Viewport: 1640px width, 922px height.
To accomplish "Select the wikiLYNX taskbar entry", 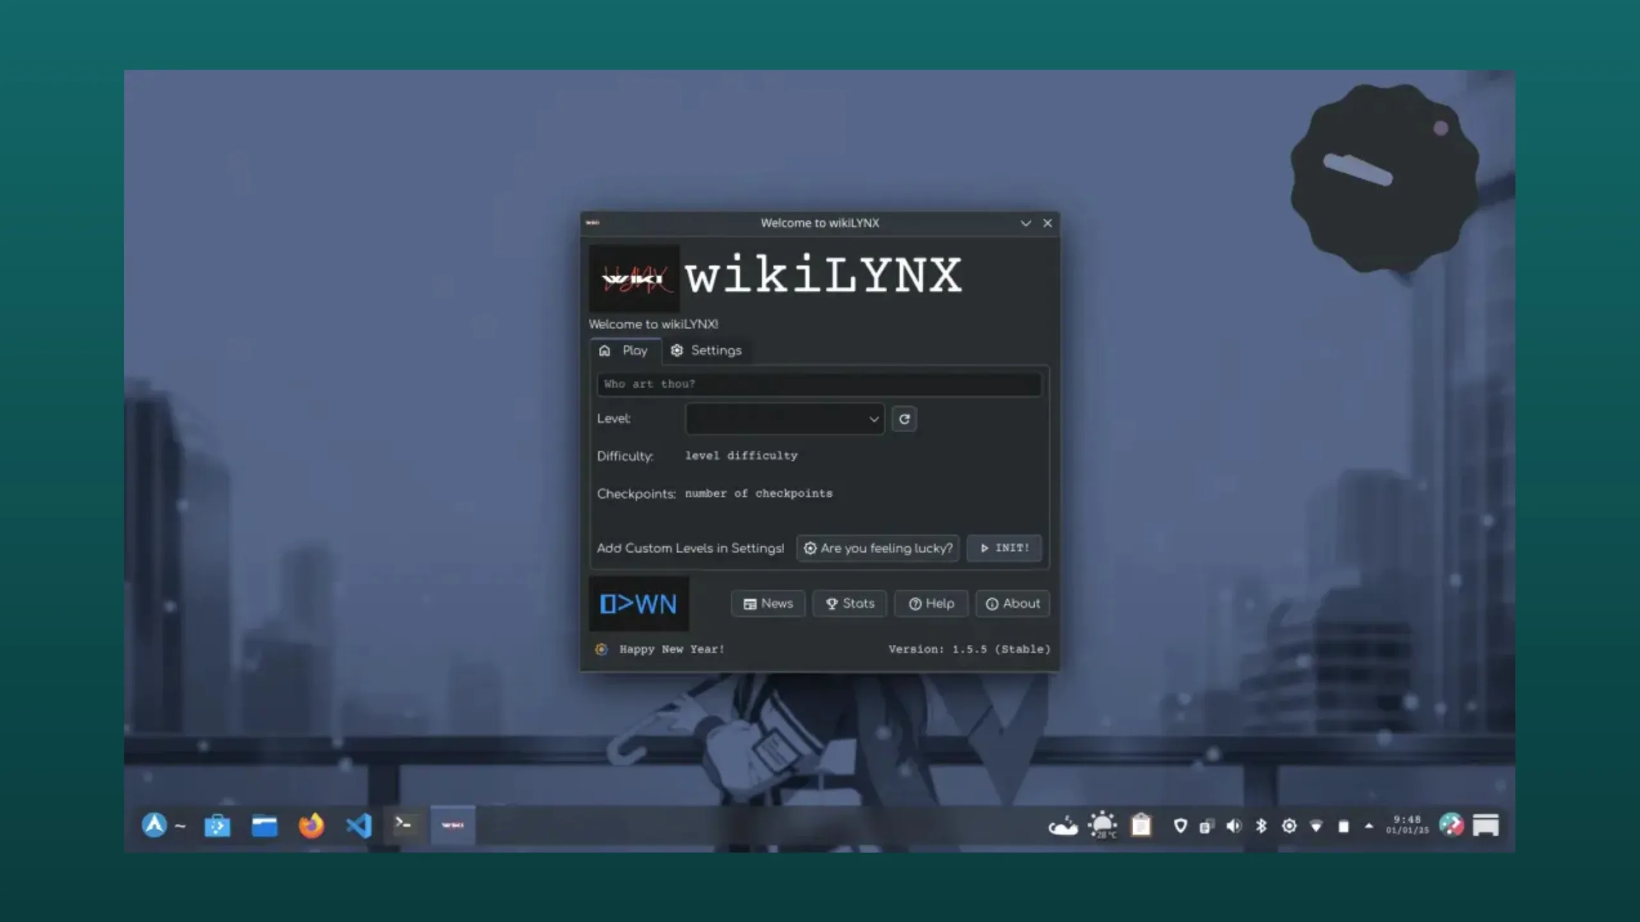I will [453, 825].
